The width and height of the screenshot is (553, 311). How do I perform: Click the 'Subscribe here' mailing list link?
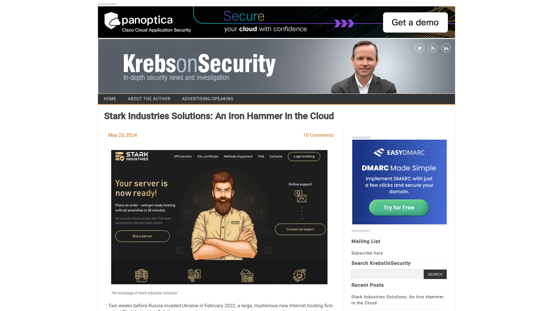367,253
